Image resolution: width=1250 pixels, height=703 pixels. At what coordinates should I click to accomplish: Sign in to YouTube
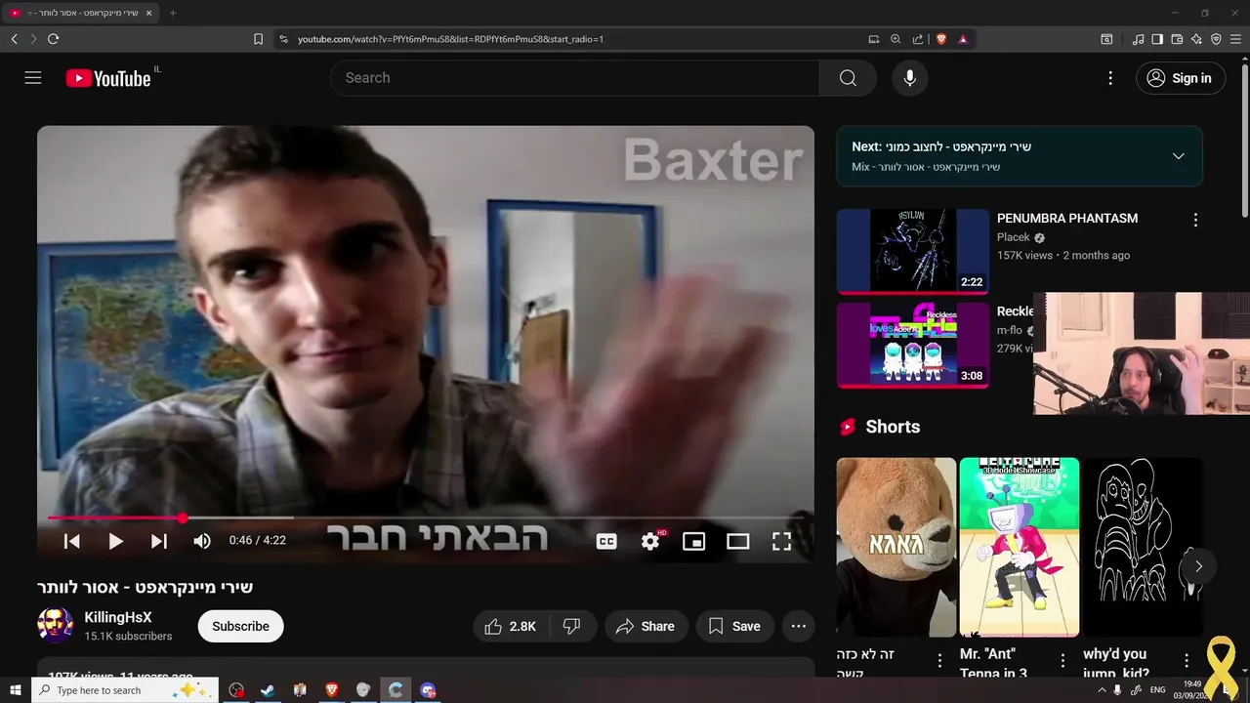coord(1180,78)
